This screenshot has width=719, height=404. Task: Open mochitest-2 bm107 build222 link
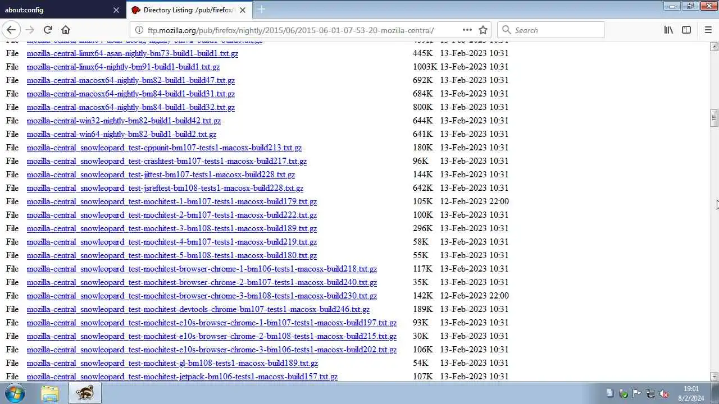172,215
